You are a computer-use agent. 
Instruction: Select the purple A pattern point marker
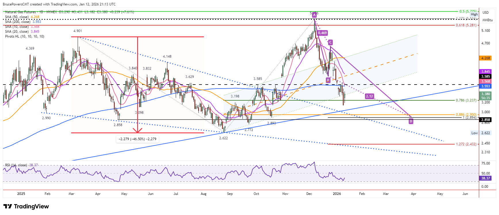pos(314,15)
